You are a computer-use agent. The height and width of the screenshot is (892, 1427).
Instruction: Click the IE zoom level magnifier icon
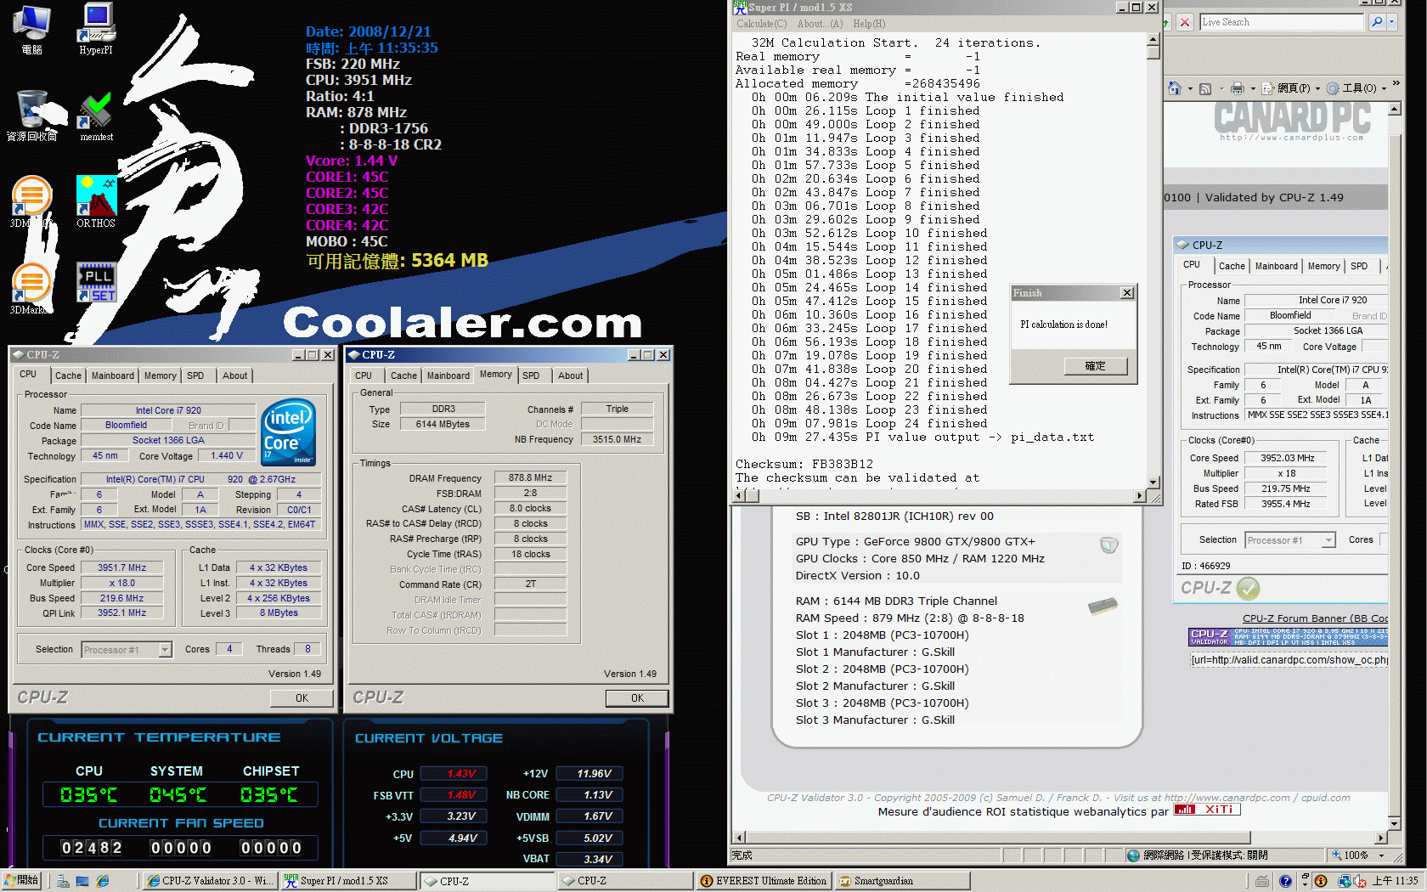(x=1337, y=855)
